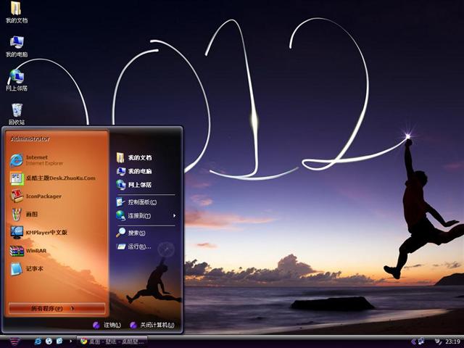Click 关闭计算机(U) shutdown button
464x348 pixels.
click(x=152, y=325)
